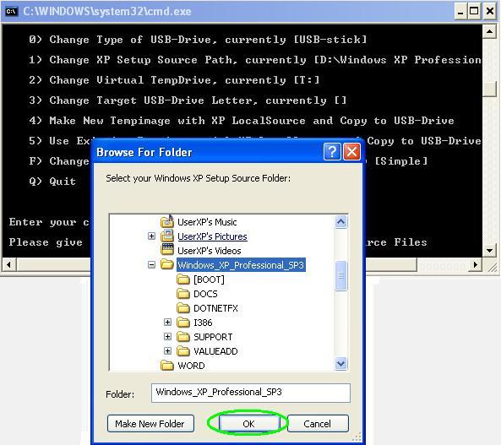Close the Browse For Folder dialog

351,152
